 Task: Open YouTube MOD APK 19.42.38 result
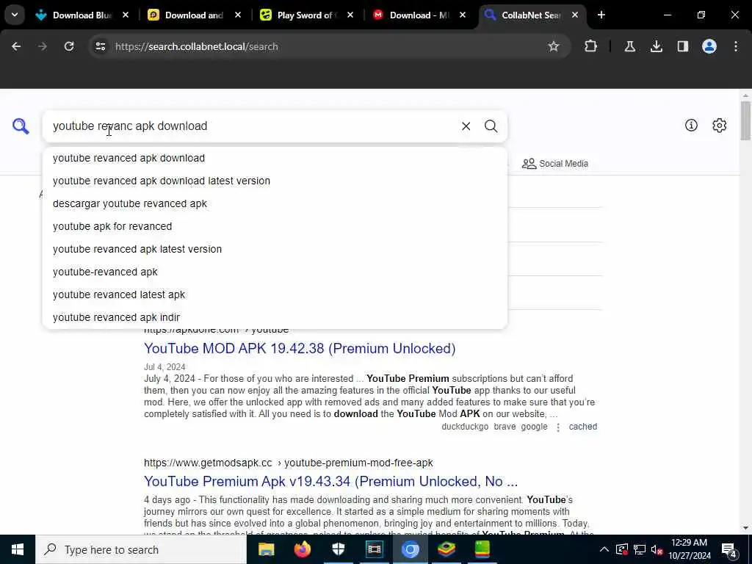click(300, 348)
